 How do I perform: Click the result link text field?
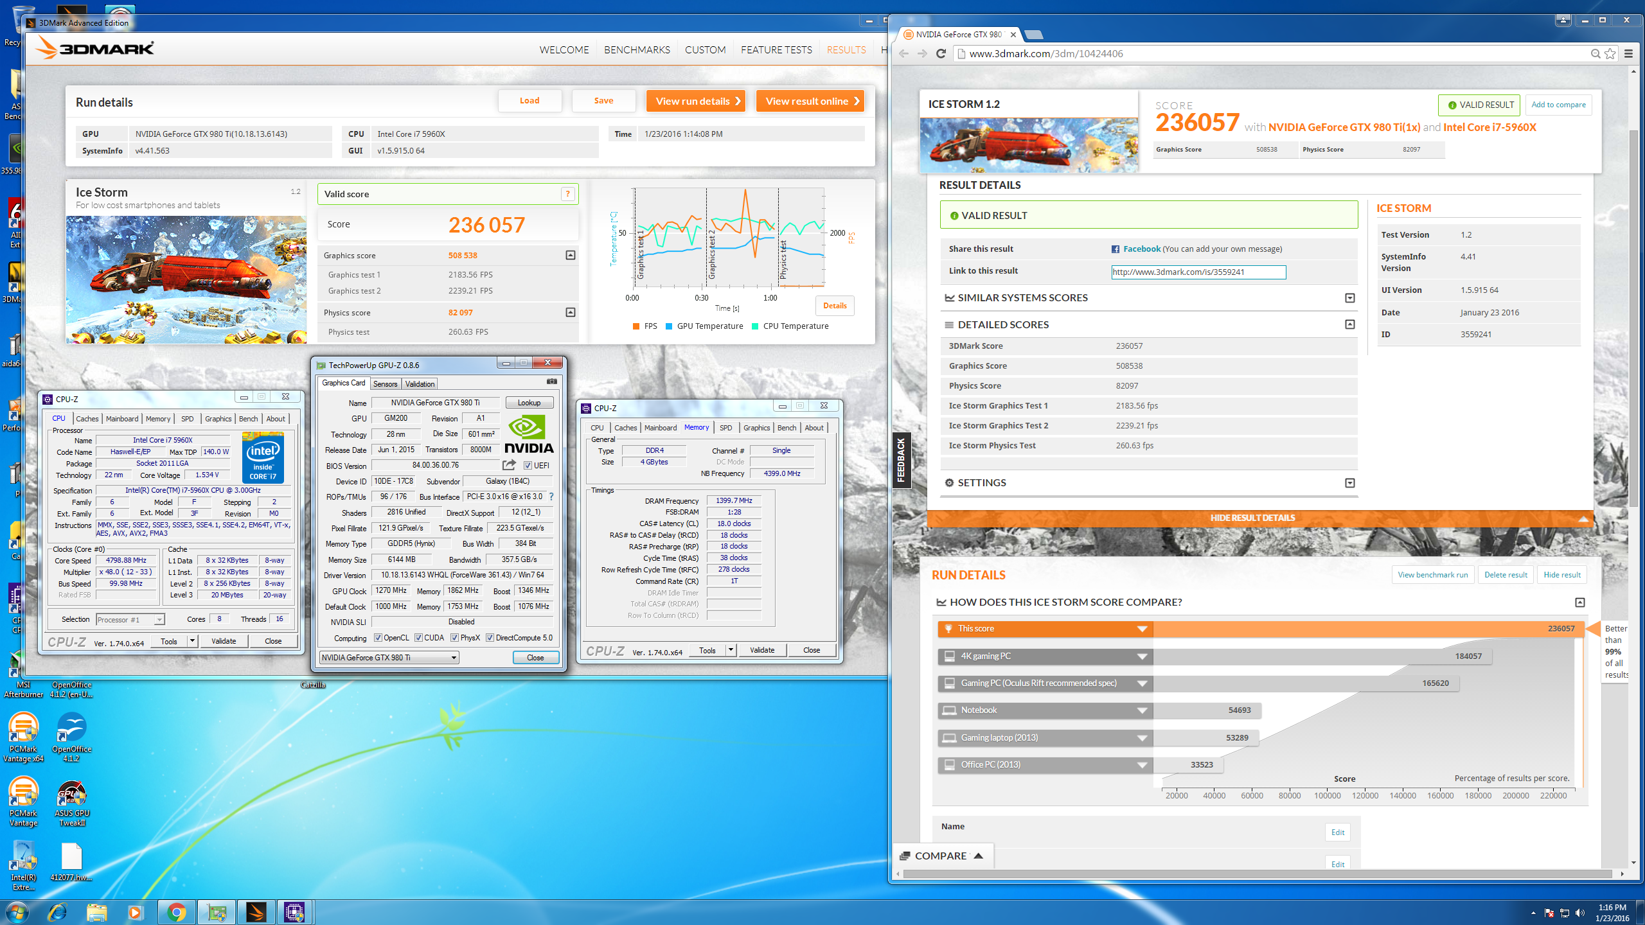pyautogui.click(x=1198, y=272)
